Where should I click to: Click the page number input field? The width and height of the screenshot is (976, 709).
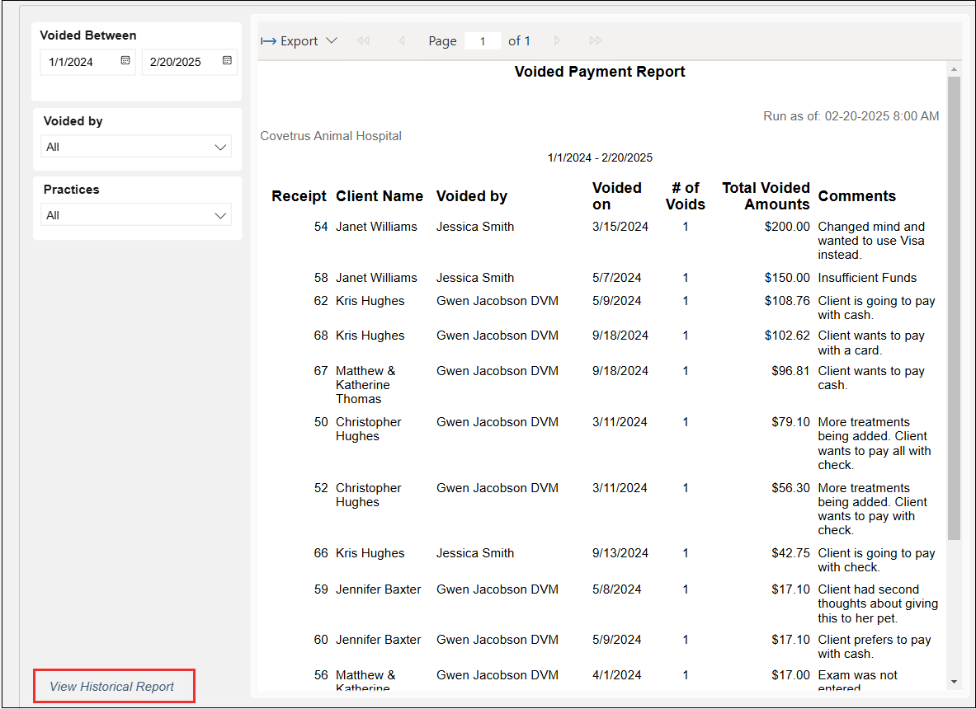(483, 41)
